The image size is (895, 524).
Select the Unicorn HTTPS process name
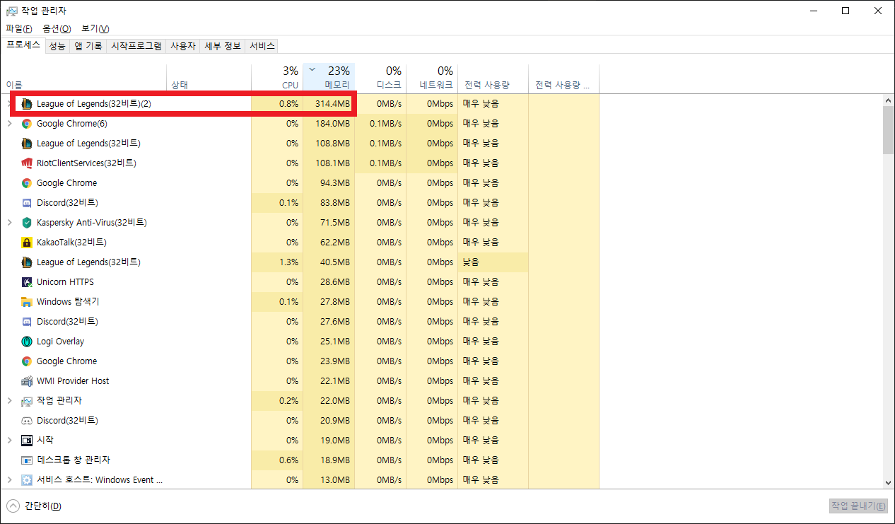(x=65, y=282)
